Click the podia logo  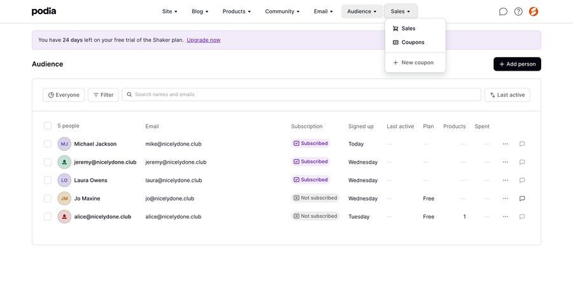44,11
